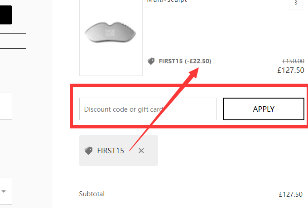Click the Subtotal amount £127.50
308x208 pixels.
(x=291, y=194)
